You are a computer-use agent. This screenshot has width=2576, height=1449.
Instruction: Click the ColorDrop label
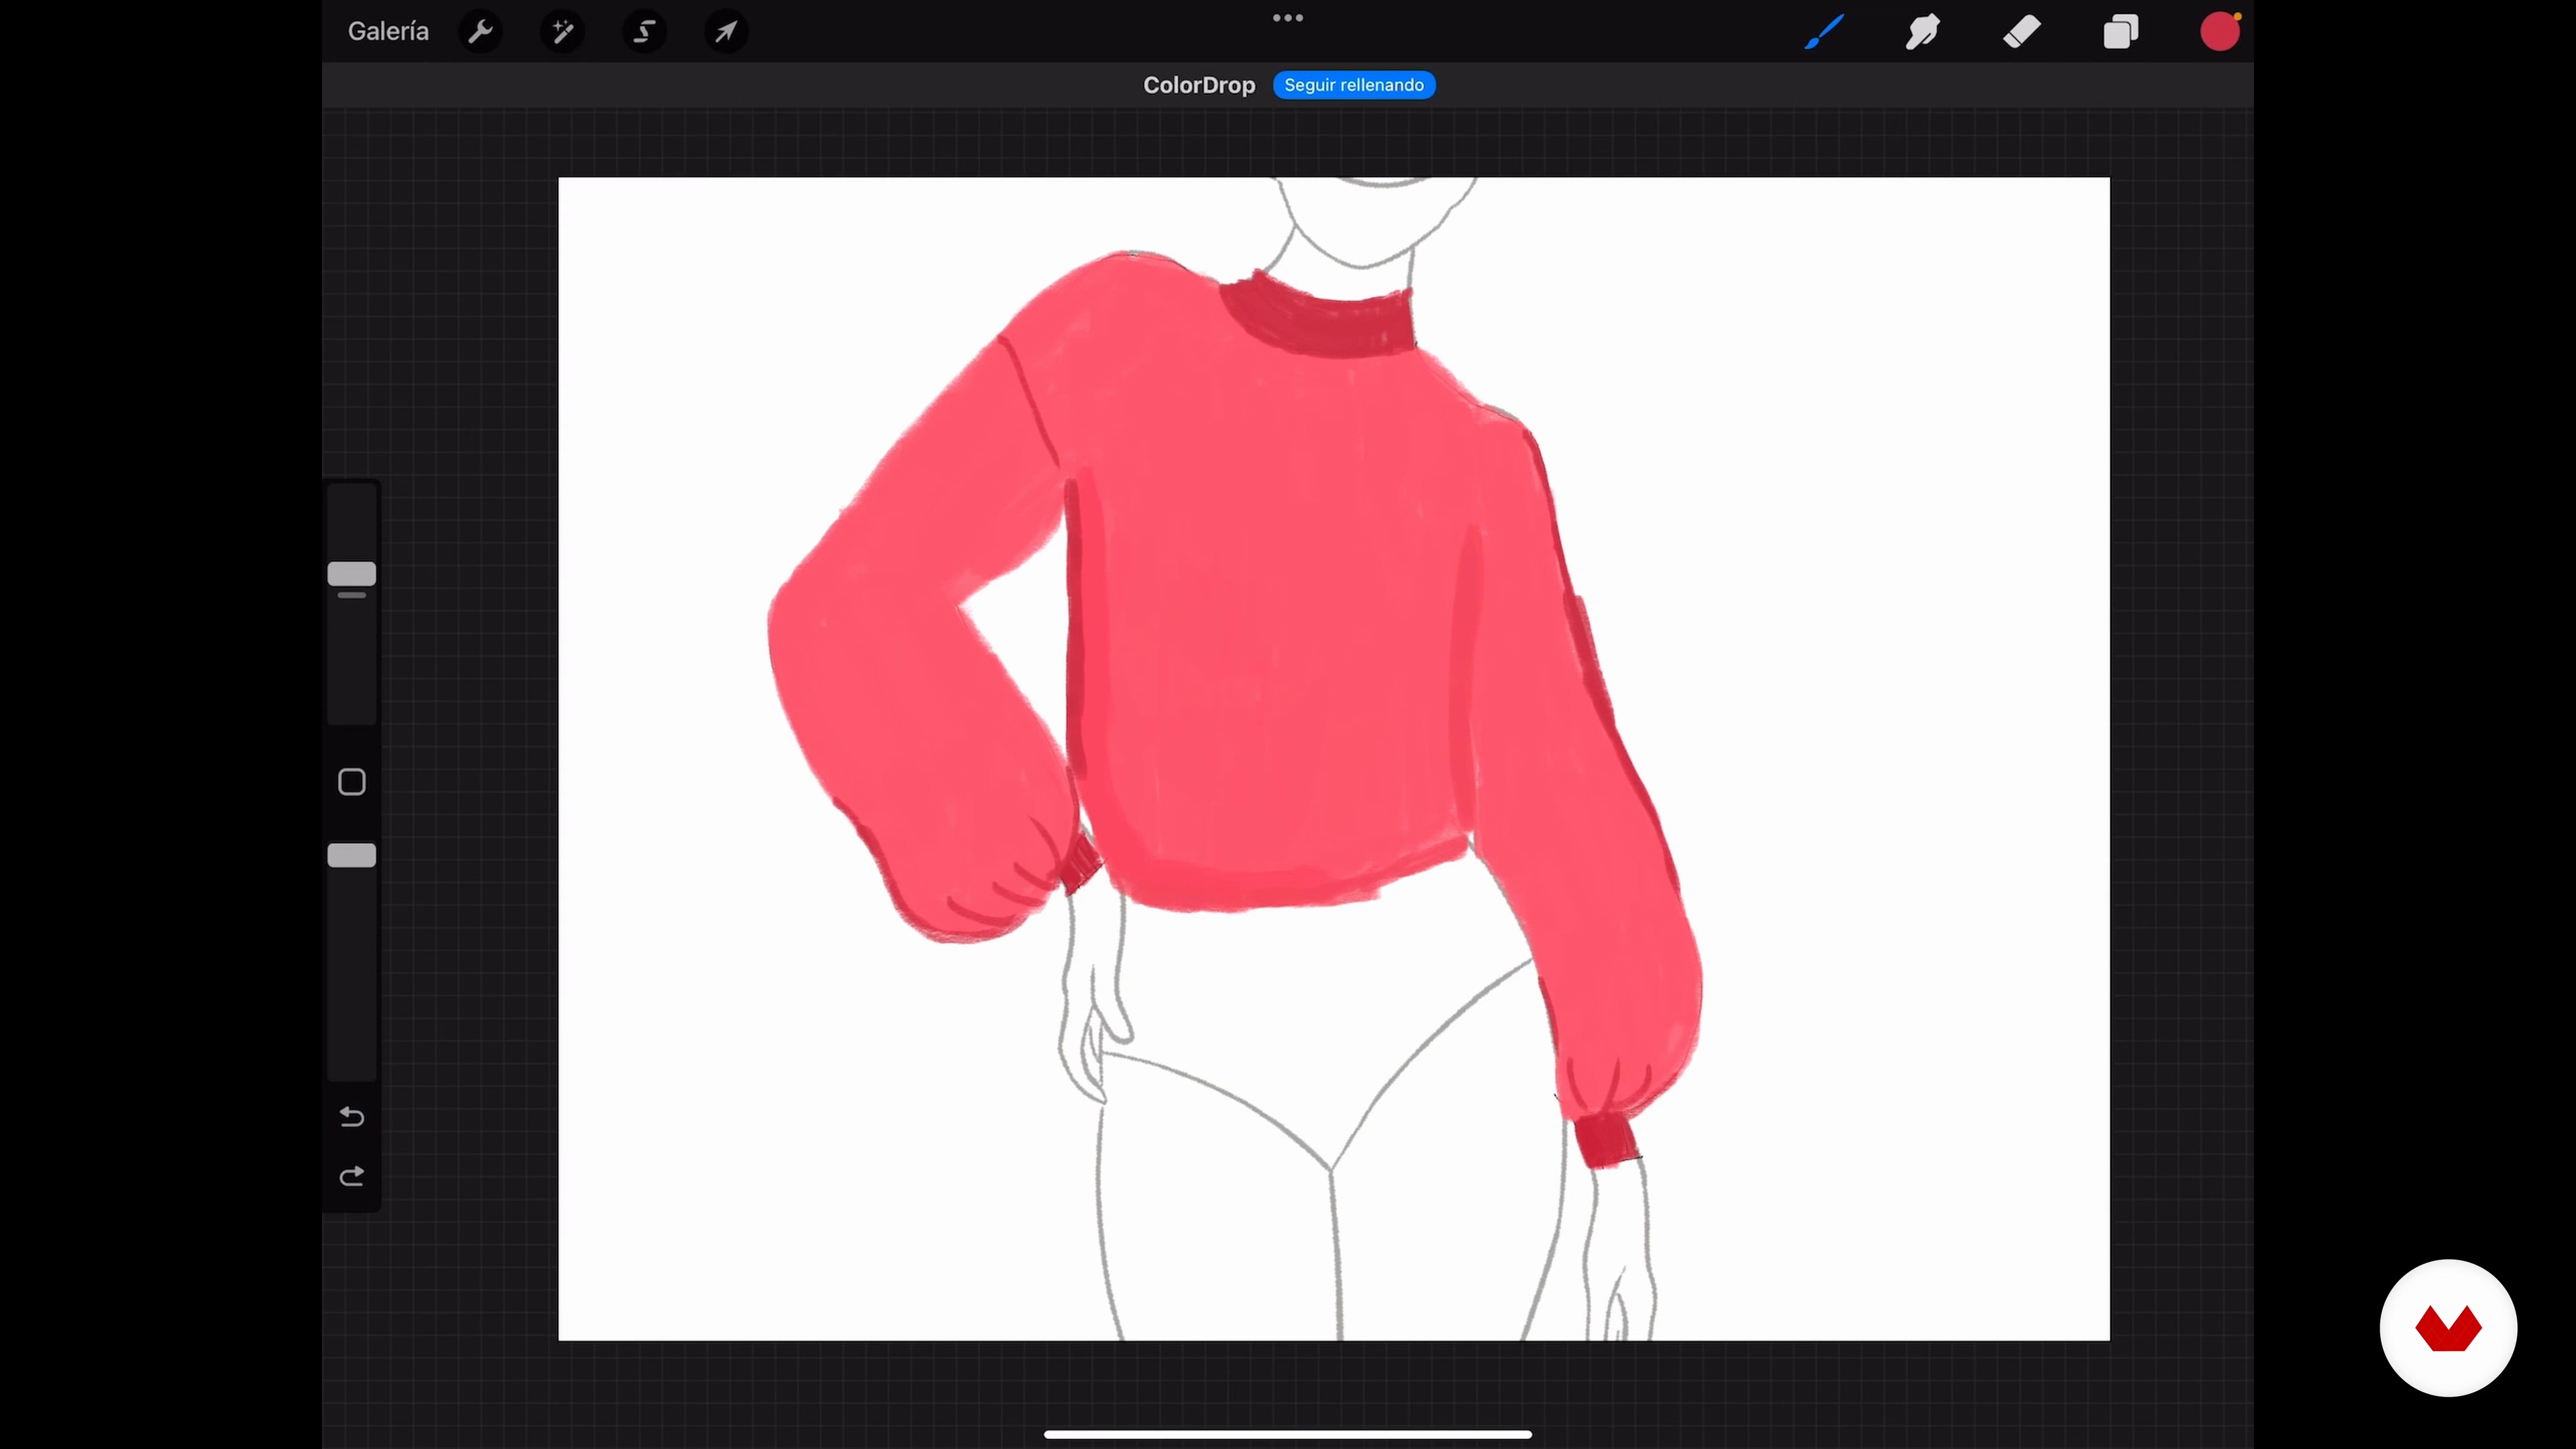1199,85
